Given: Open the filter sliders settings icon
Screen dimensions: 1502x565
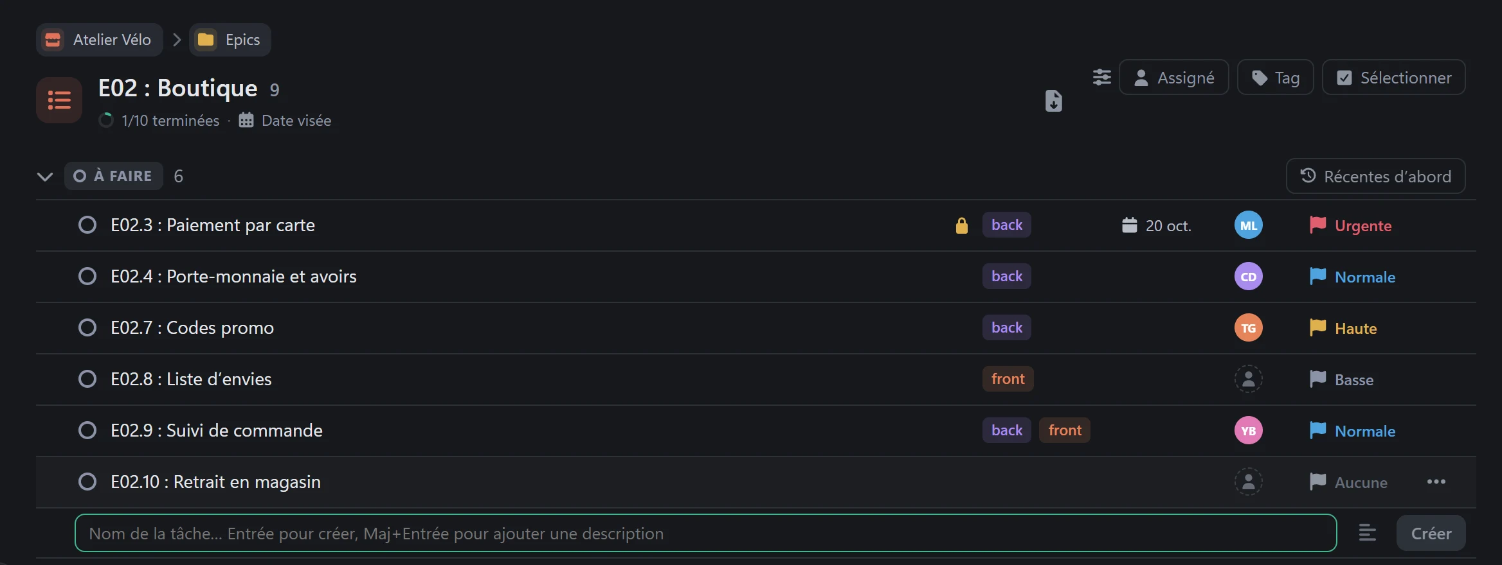Looking at the screenshot, I should coord(1101,77).
